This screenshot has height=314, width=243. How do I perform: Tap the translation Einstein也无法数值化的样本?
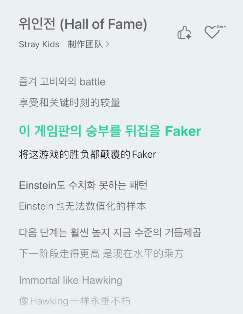[82, 206]
